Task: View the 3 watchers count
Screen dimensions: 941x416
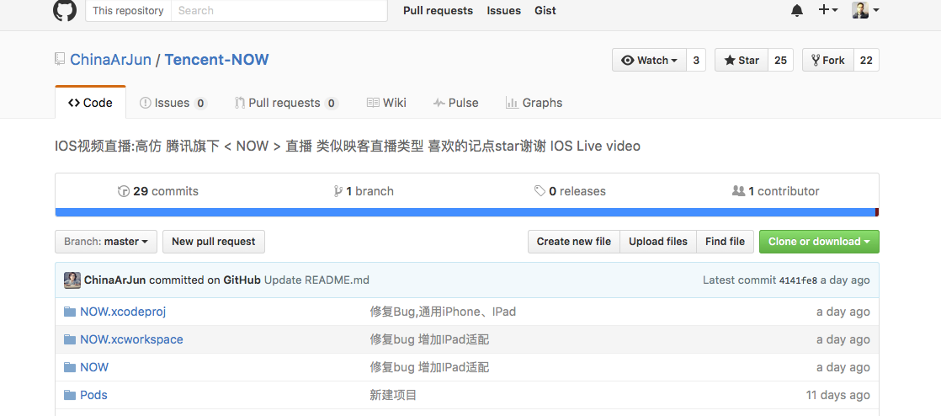Action: click(696, 60)
